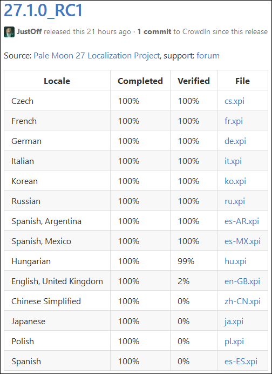Open the forum support link
The image size is (272, 374).
point(208,56)
